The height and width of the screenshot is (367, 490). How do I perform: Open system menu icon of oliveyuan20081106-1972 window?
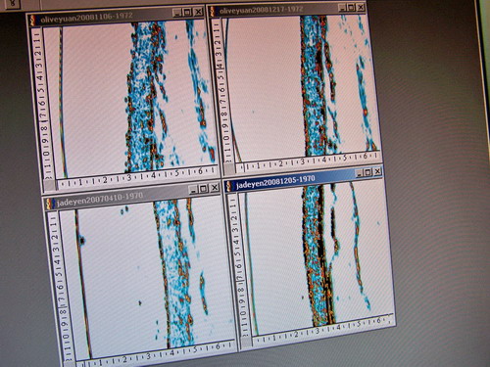[33, 21]
